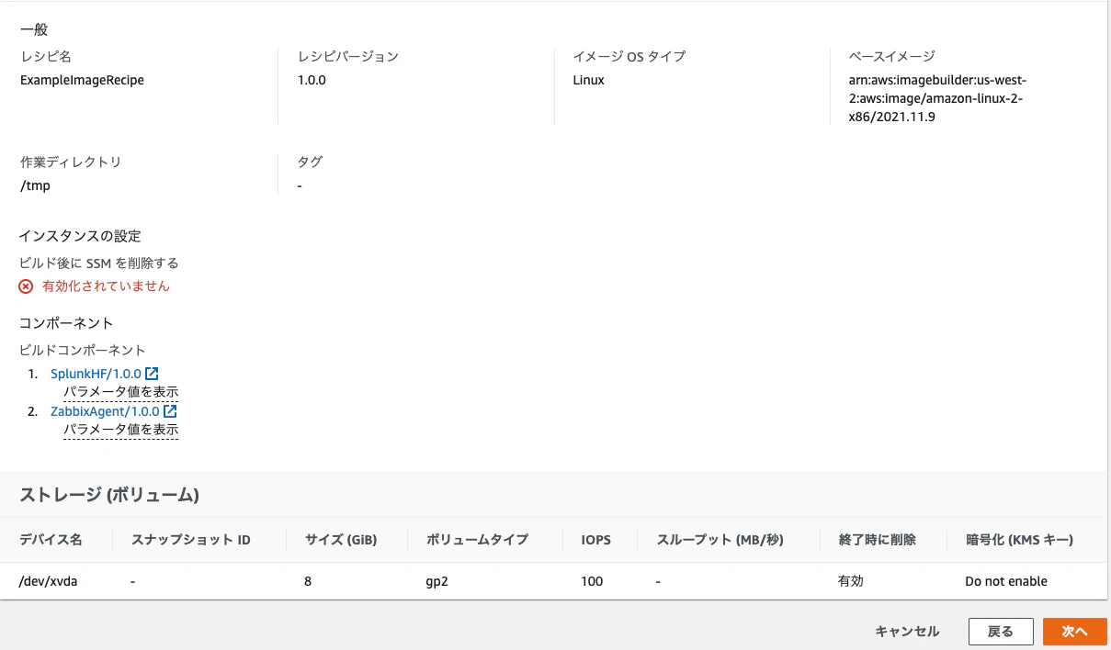Click the Do not enable encryption cell
Screen dimensions: 1111x650
tap(1006, 581)
